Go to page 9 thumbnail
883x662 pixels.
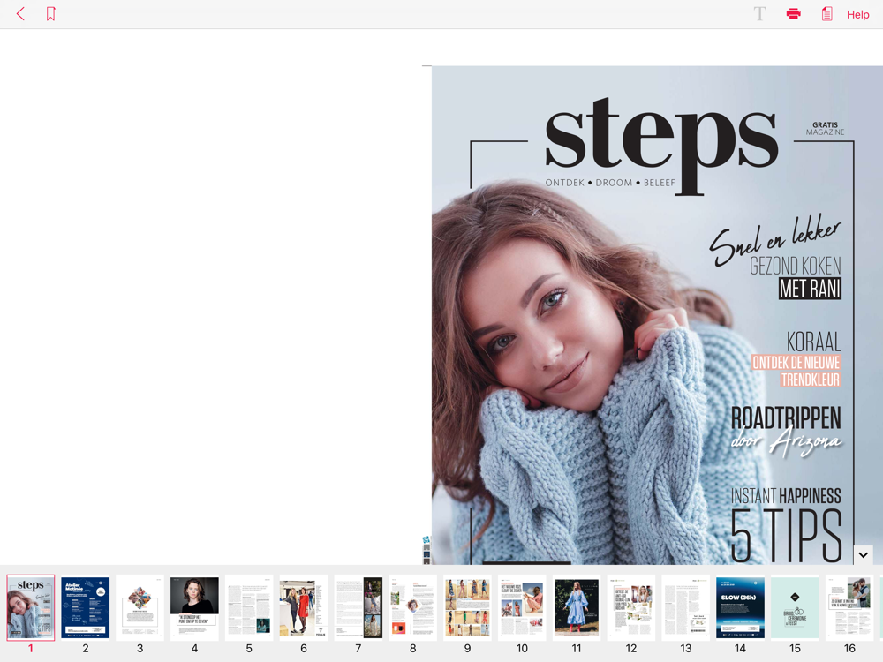467,607
